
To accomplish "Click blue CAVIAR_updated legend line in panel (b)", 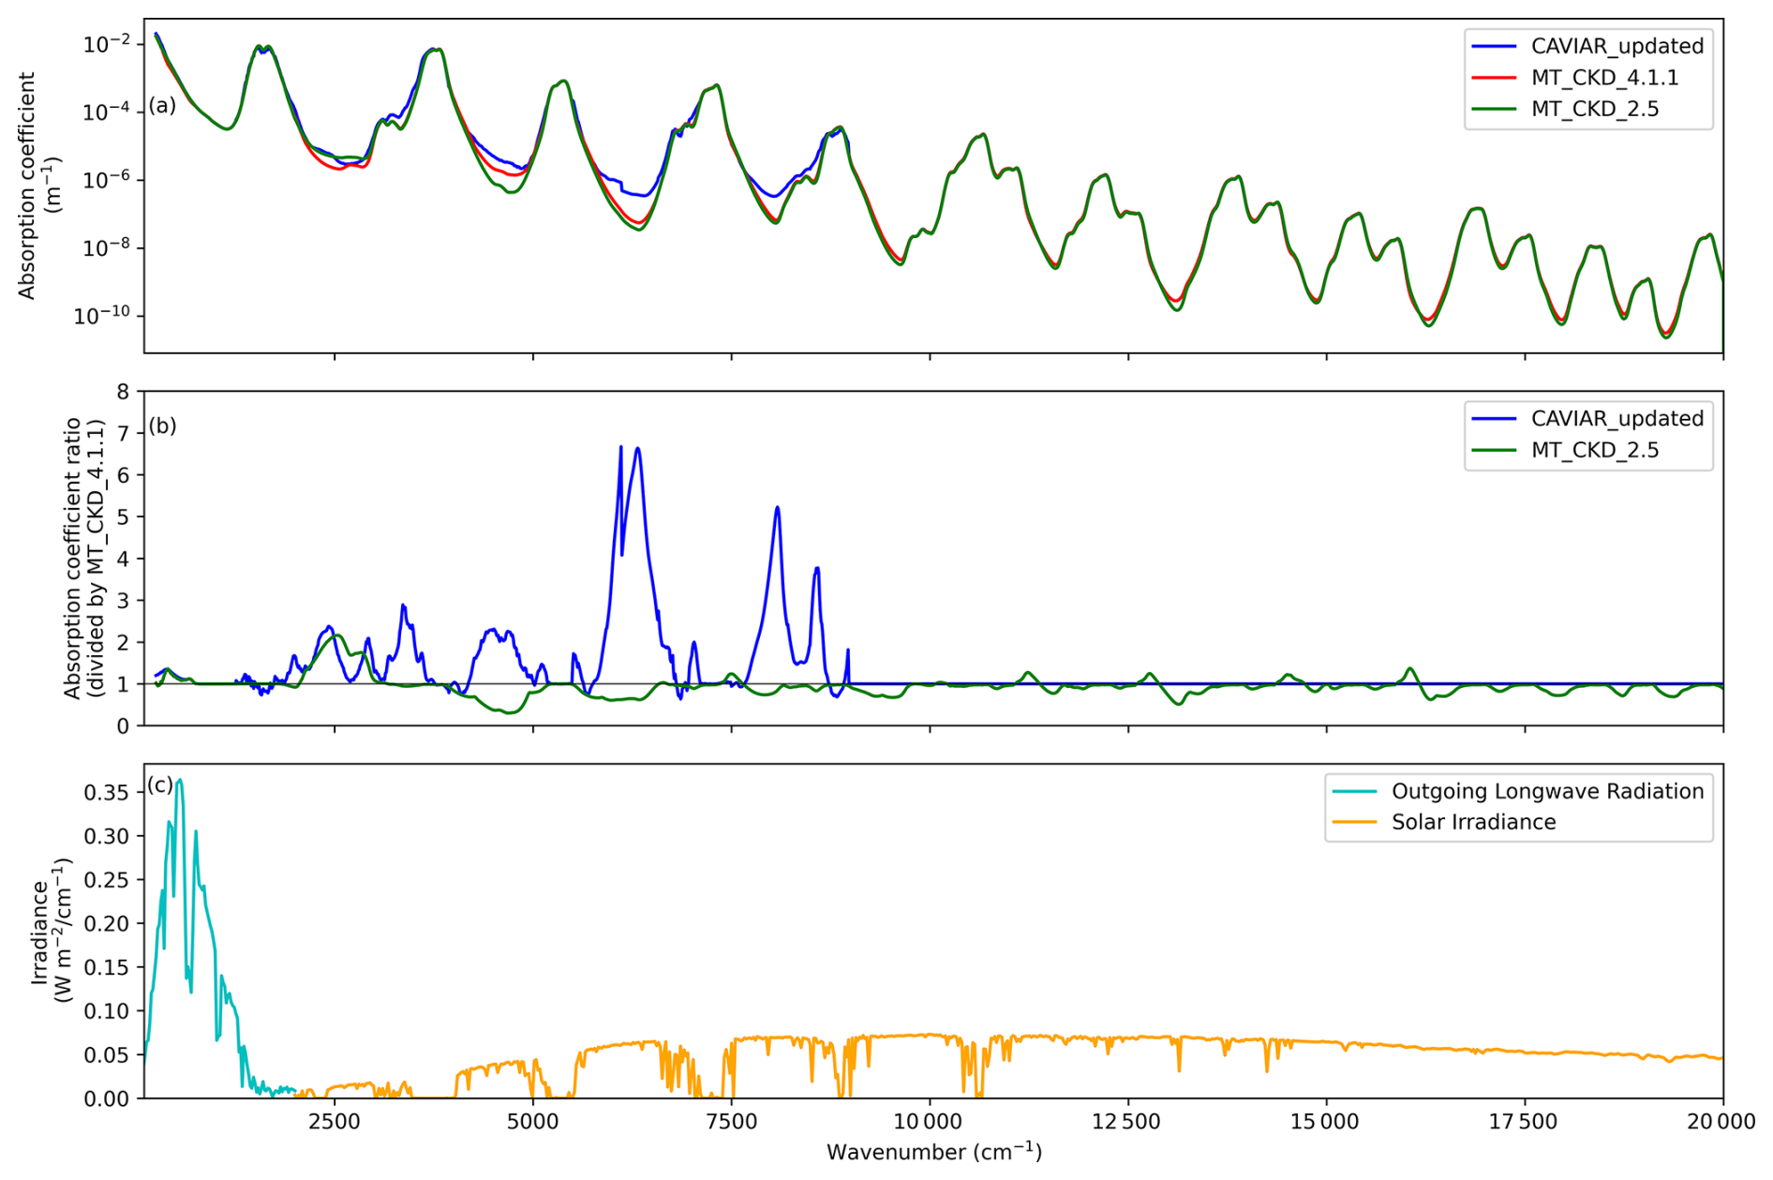I will 1493,419.
